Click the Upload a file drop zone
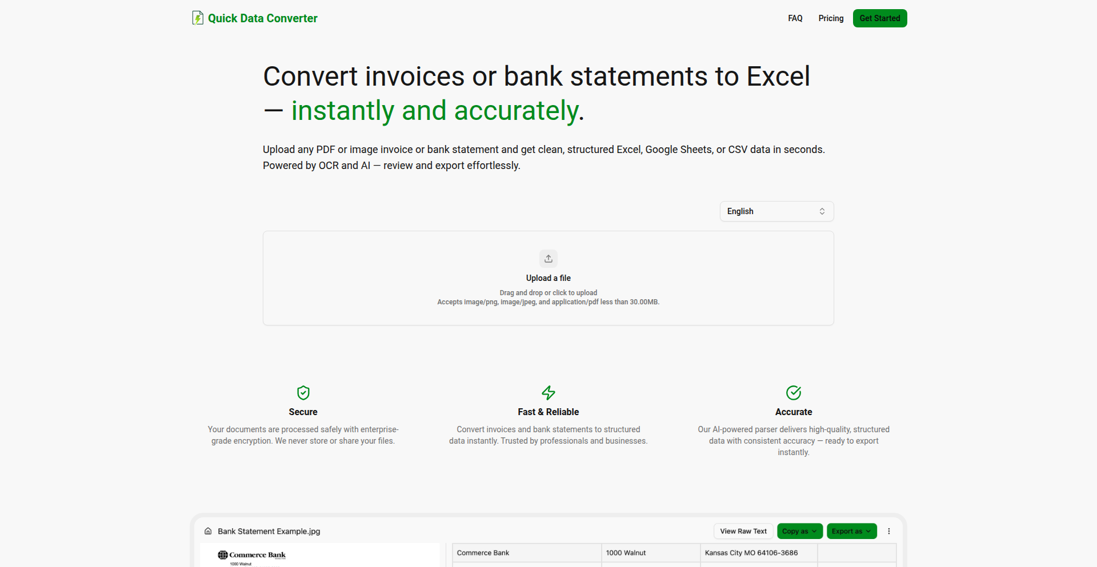Screen dimensions: 1097x567 click(x=548, y=278)
